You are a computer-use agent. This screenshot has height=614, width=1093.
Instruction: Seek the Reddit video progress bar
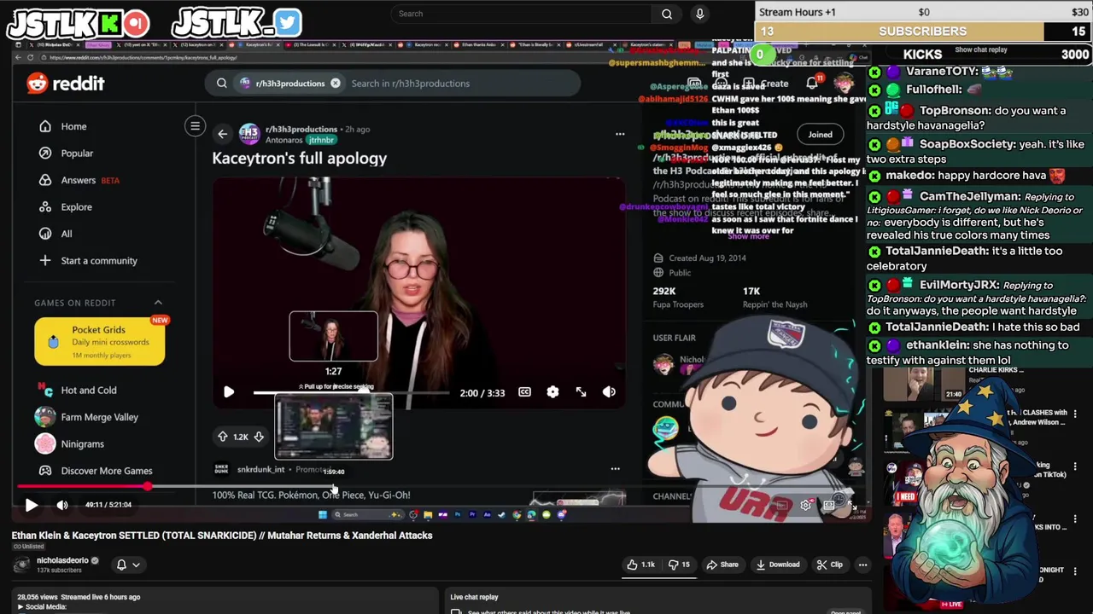tap(351, 393)
